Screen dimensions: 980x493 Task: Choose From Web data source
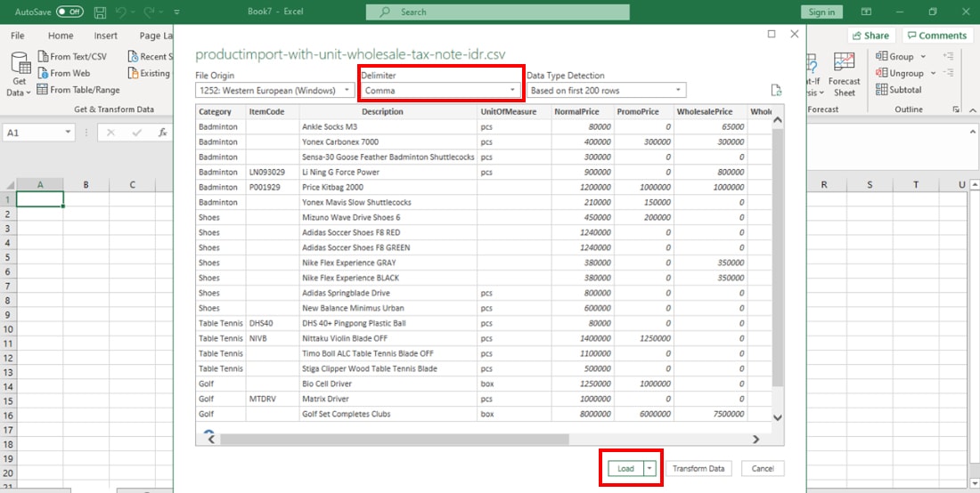click(64, 73)
